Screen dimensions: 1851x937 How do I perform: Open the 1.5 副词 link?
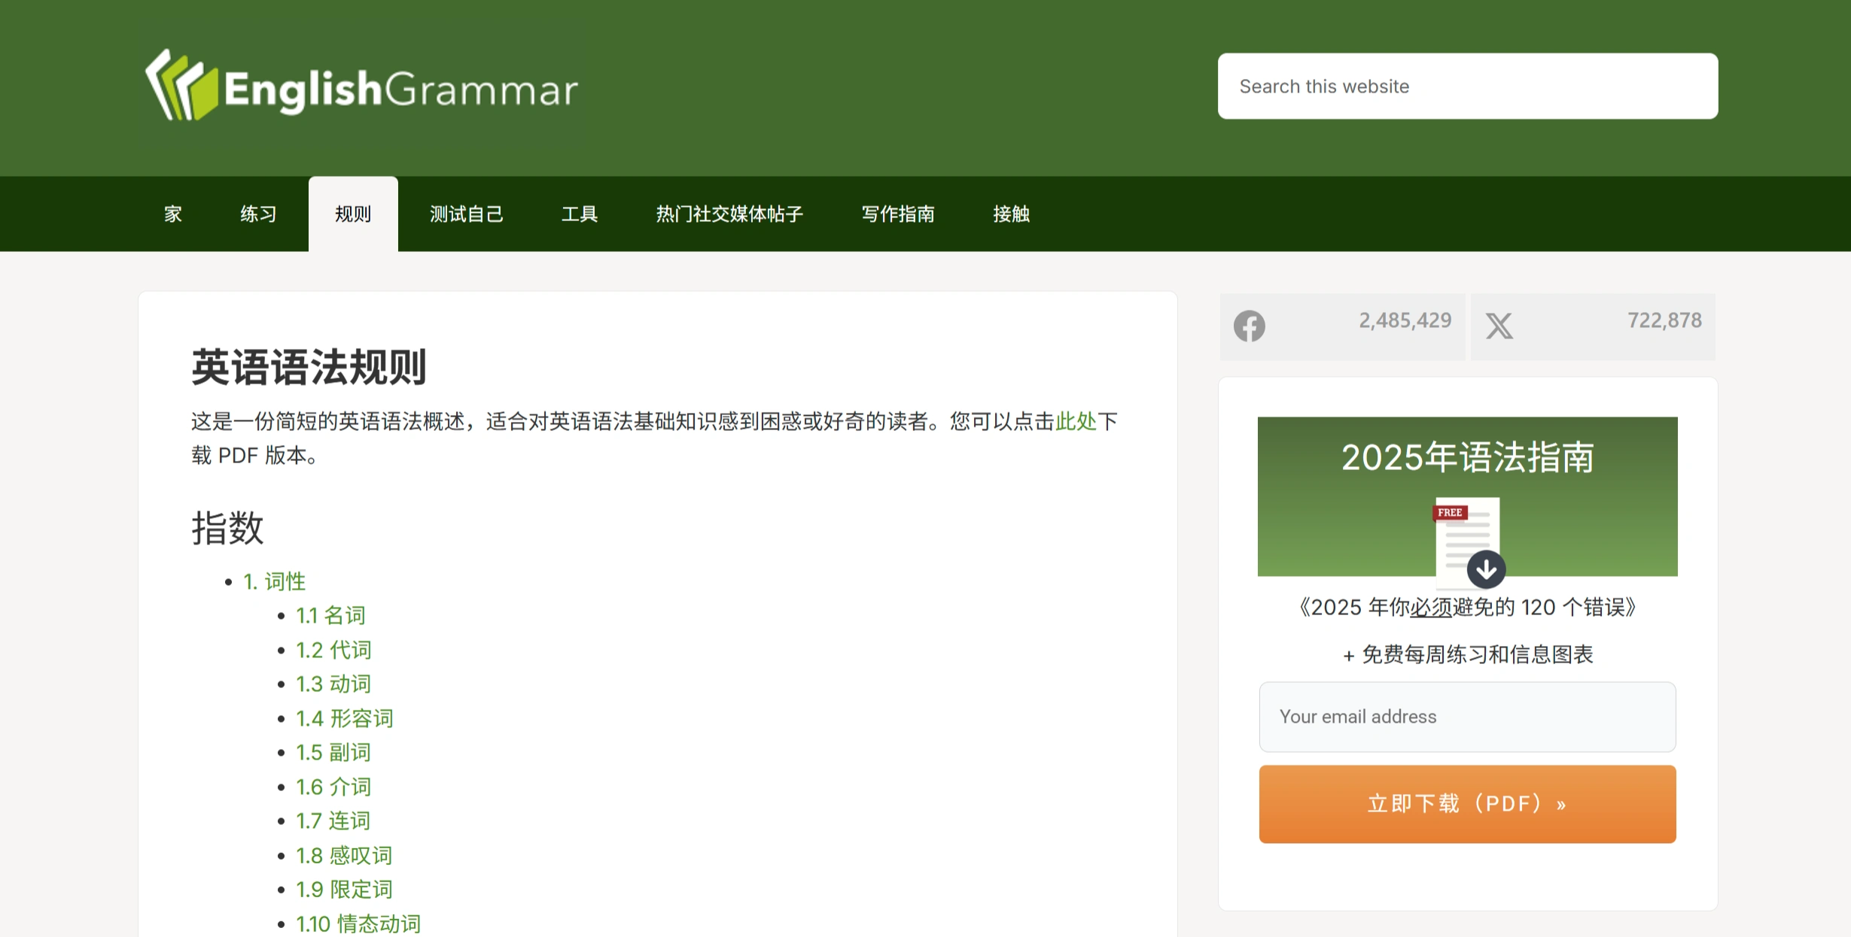(x=333, y=752)
